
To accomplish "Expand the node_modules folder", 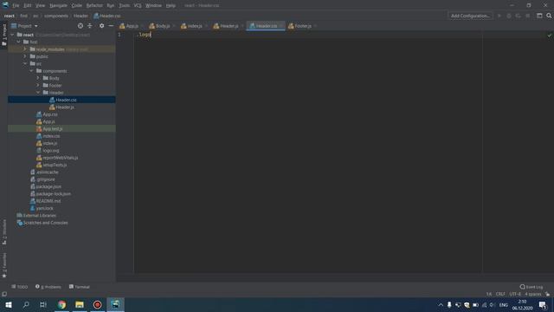I will click(x=25, y=49).
